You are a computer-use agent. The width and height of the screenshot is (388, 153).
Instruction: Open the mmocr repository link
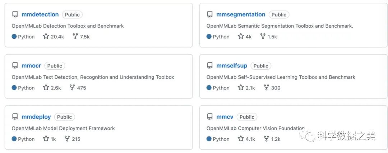tap(31, 66)
